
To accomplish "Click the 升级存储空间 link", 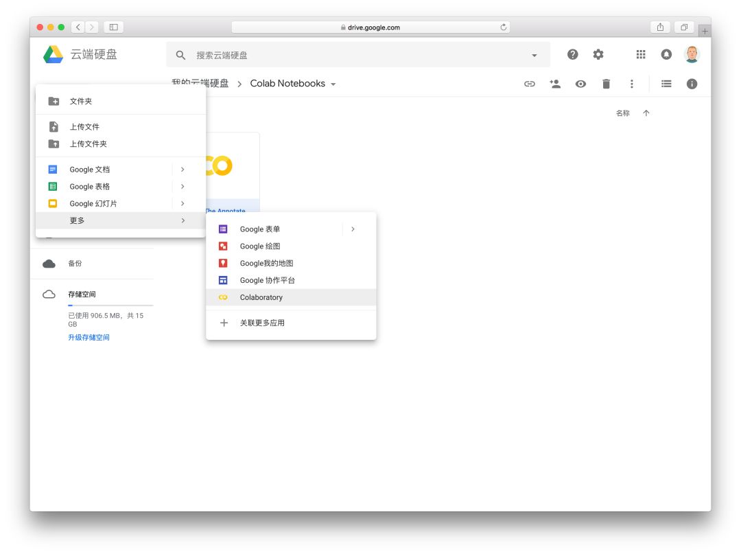I will click(x=89, y=338).
